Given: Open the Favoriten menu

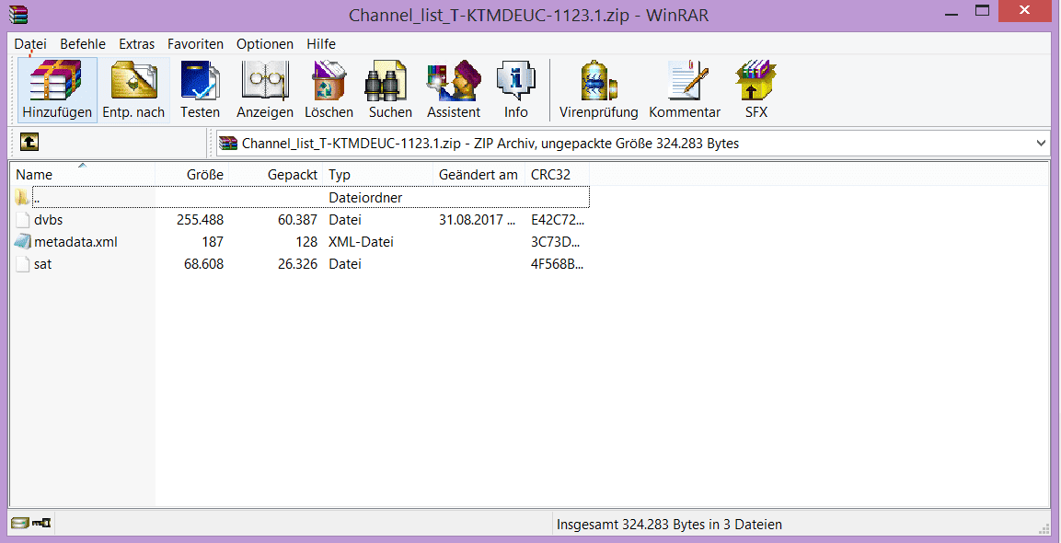Looking at the screenshot, I should pyautogui.click(x=196, y=44).
